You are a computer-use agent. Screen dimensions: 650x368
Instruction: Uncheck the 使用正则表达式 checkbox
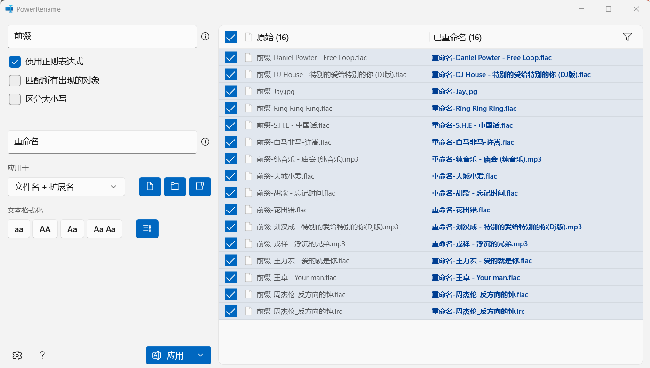(x=15, y=62)
